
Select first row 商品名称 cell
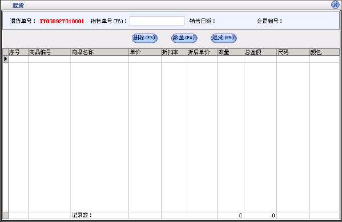99,59
